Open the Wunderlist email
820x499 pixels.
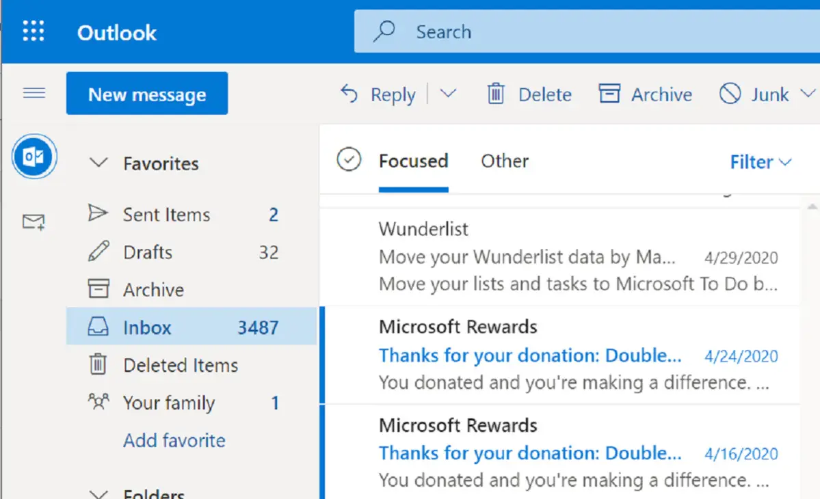pos(559,257)
